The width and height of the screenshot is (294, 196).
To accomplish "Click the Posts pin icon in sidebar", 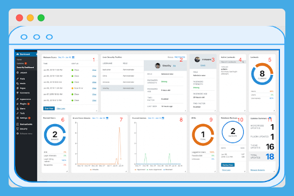I will click(x=18, y=79).
